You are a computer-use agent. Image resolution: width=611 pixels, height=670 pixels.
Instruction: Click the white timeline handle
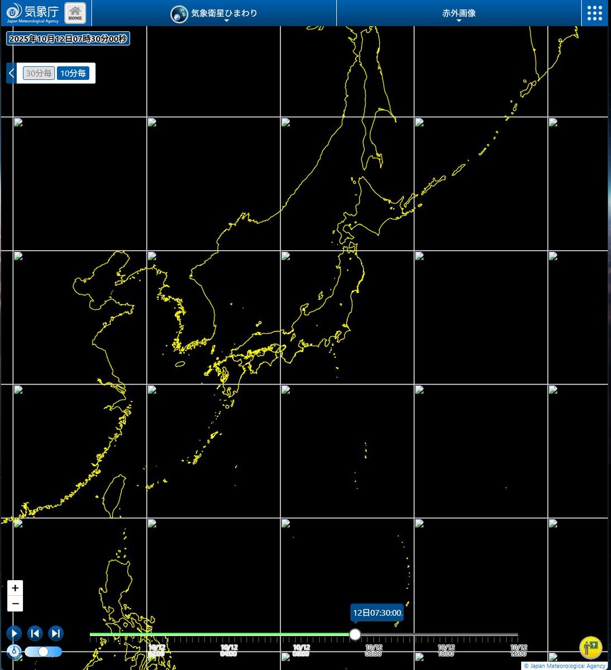point(355,634)
